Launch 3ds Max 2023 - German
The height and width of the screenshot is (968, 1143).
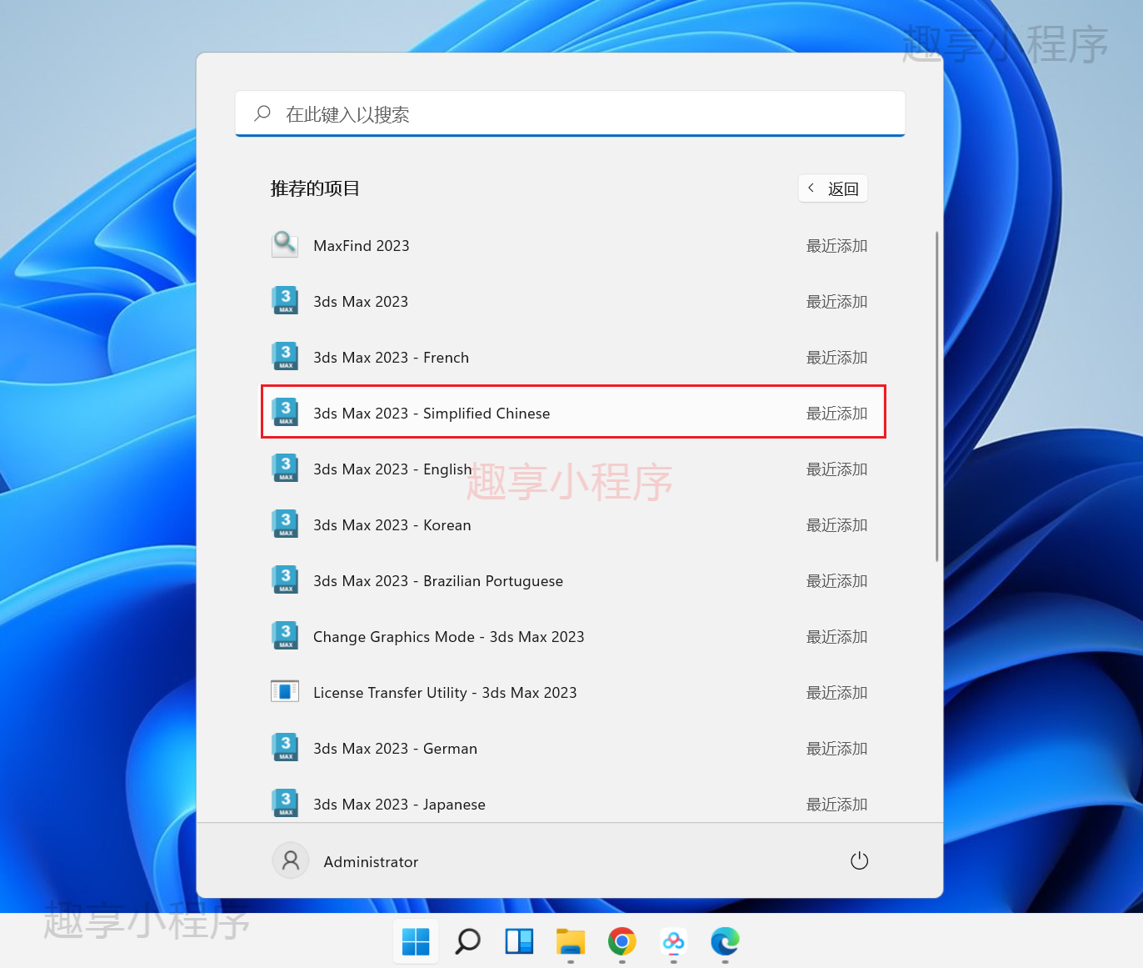tap(573, 748)
